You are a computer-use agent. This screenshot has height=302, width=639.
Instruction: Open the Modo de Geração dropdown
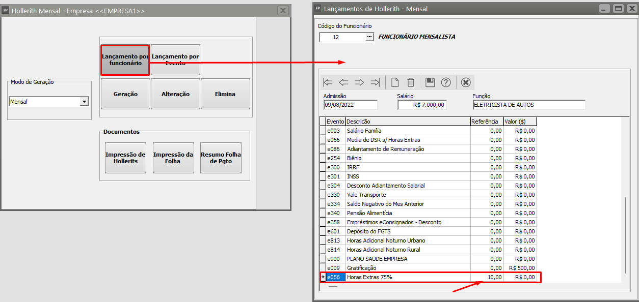(x=84, y=102)
